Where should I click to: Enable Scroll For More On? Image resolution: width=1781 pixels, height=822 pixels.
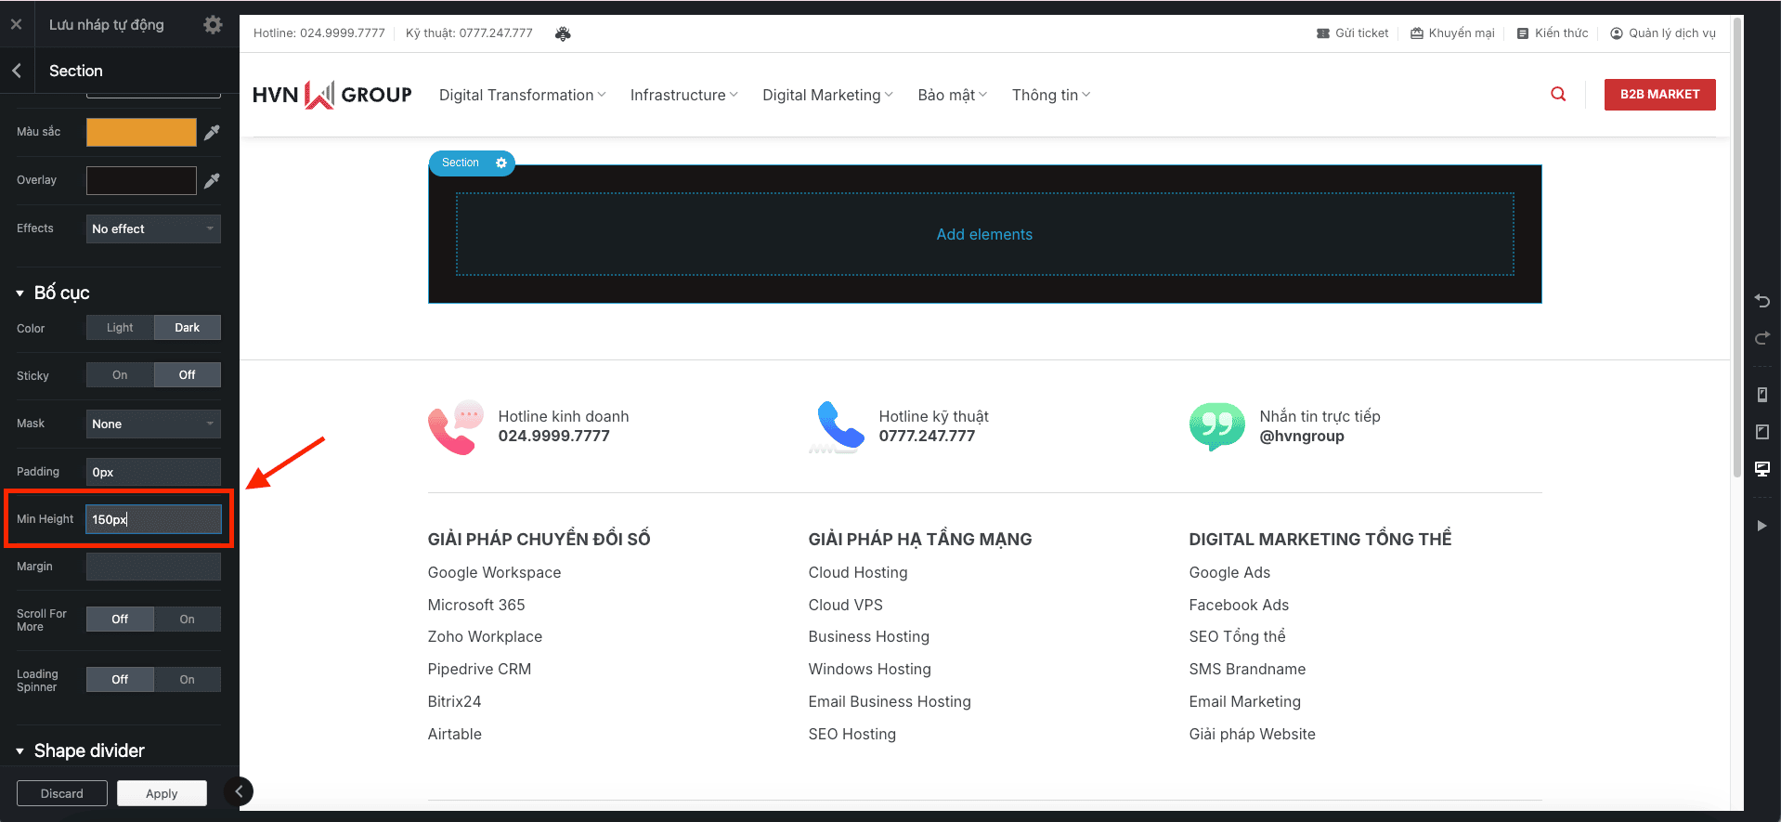(x=187, y=620)
